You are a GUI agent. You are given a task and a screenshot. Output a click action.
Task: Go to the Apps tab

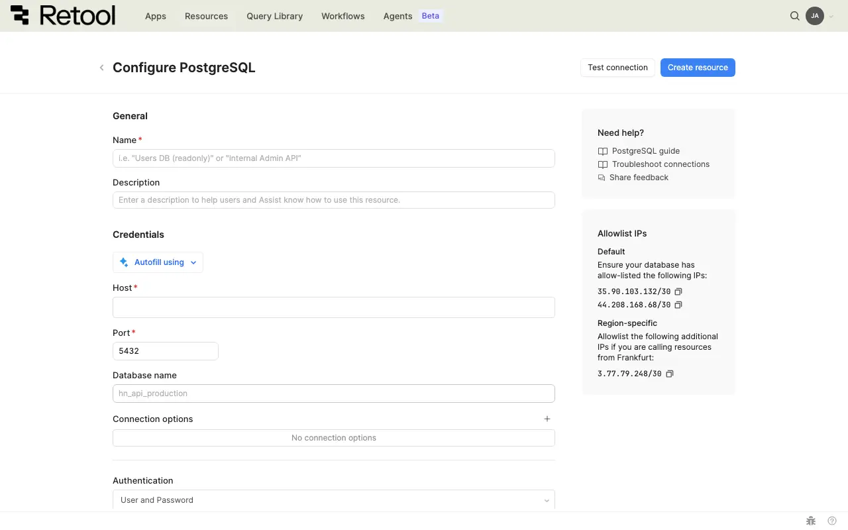click(x=156, y=16)
